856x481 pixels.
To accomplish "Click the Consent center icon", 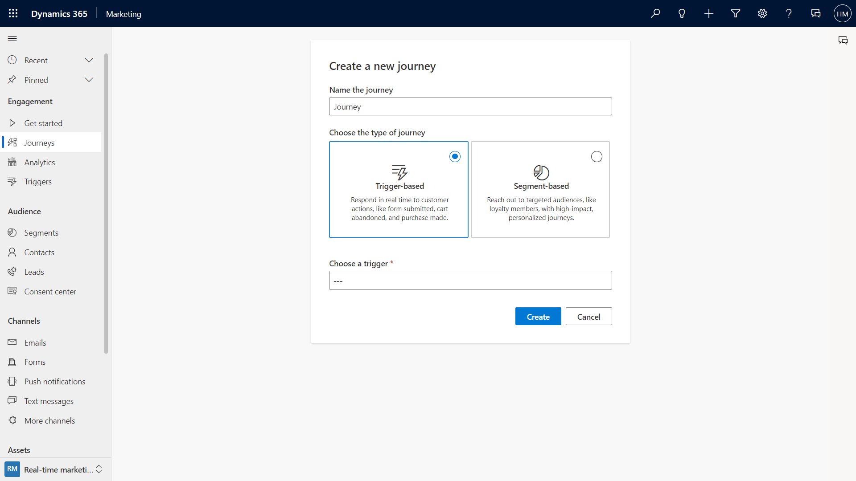I will (x=12, y=291).
